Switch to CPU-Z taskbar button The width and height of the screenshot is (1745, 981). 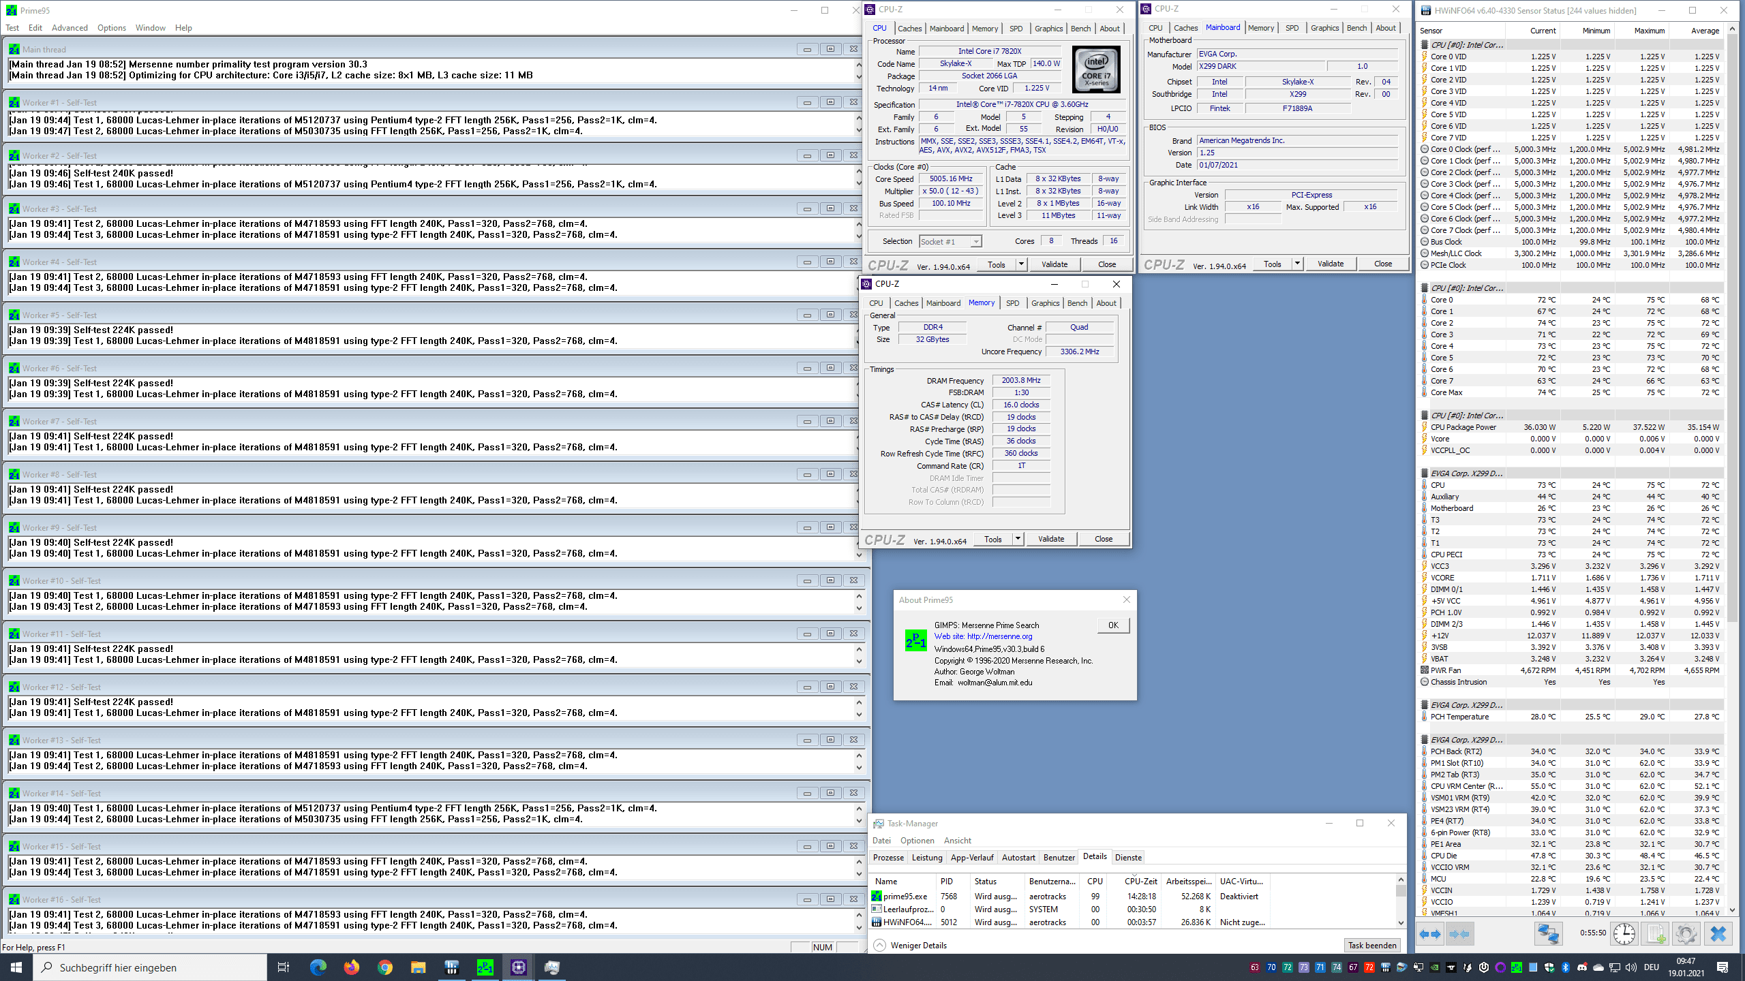(519, 967)
